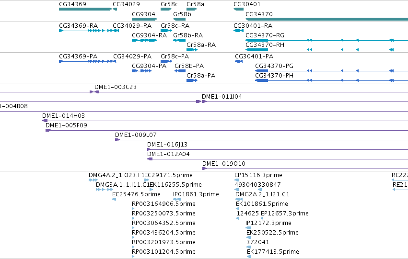The width and height of the screenshot is (408, 259).
Task: Click the Gr58b-PA label
Action: 189,66
